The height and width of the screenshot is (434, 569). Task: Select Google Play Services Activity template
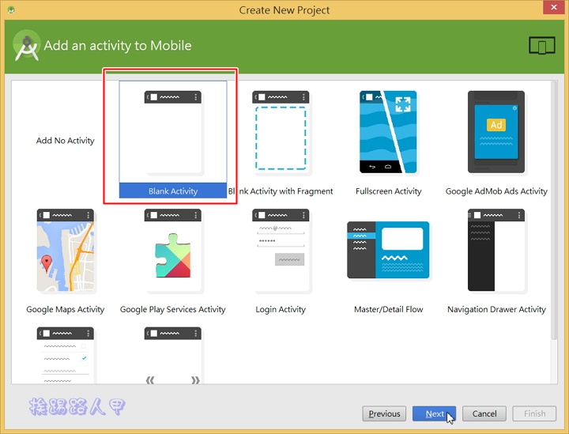[173, 251]
